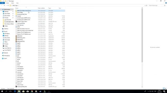Show hidden system tray icons
Image resolution: width=167 pixels, height=93 pixels.
[148, 91]
